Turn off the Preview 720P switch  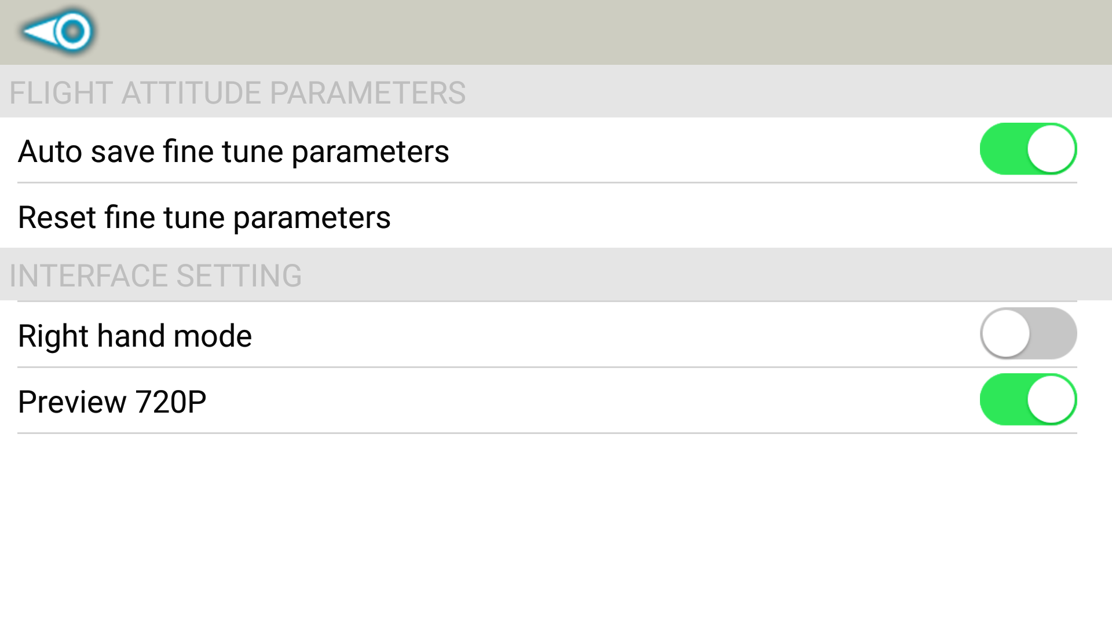point(1028,400)
